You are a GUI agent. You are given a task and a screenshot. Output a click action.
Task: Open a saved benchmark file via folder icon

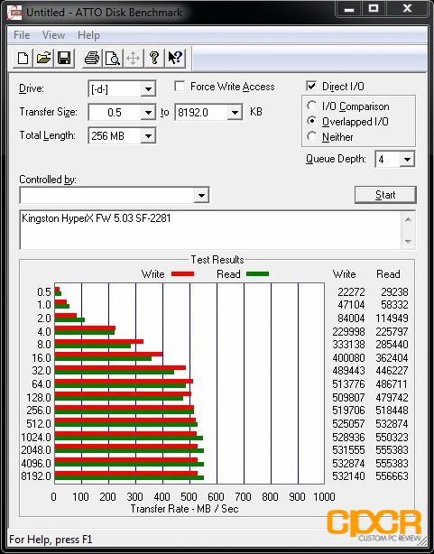tap(43, 58)
